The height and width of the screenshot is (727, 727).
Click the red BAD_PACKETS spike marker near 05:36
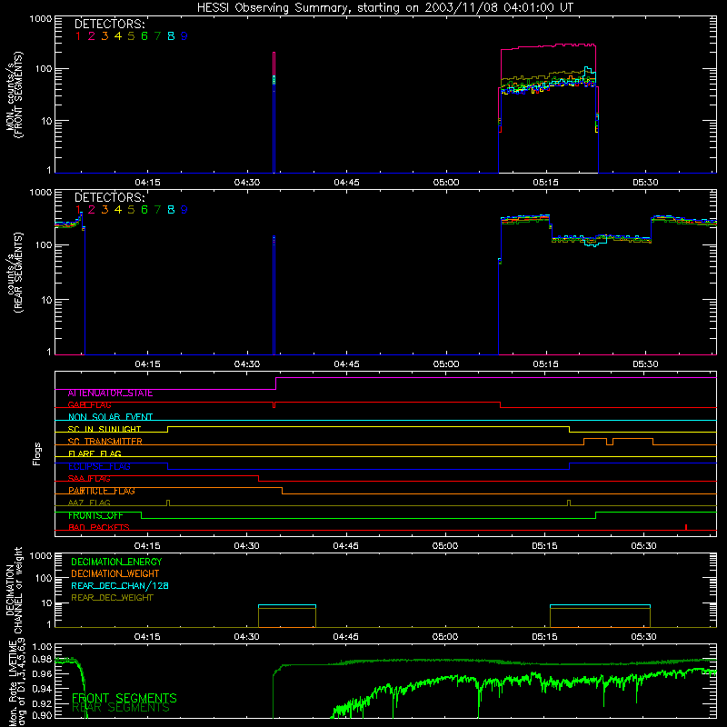tap(686, 527)
